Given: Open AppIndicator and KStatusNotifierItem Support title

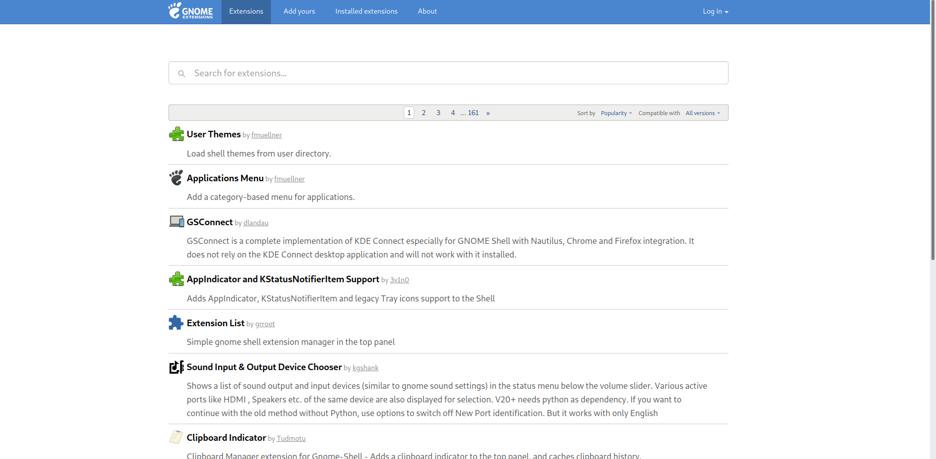Looking at the screenshot, I should click(x=283, y=279).
